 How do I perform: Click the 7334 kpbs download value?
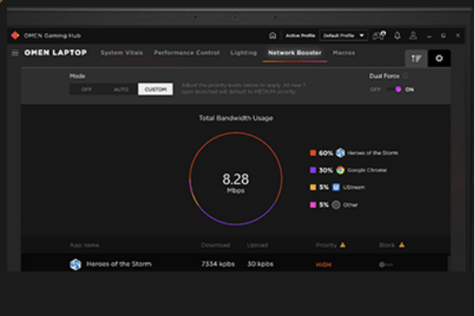coord(218,265)
